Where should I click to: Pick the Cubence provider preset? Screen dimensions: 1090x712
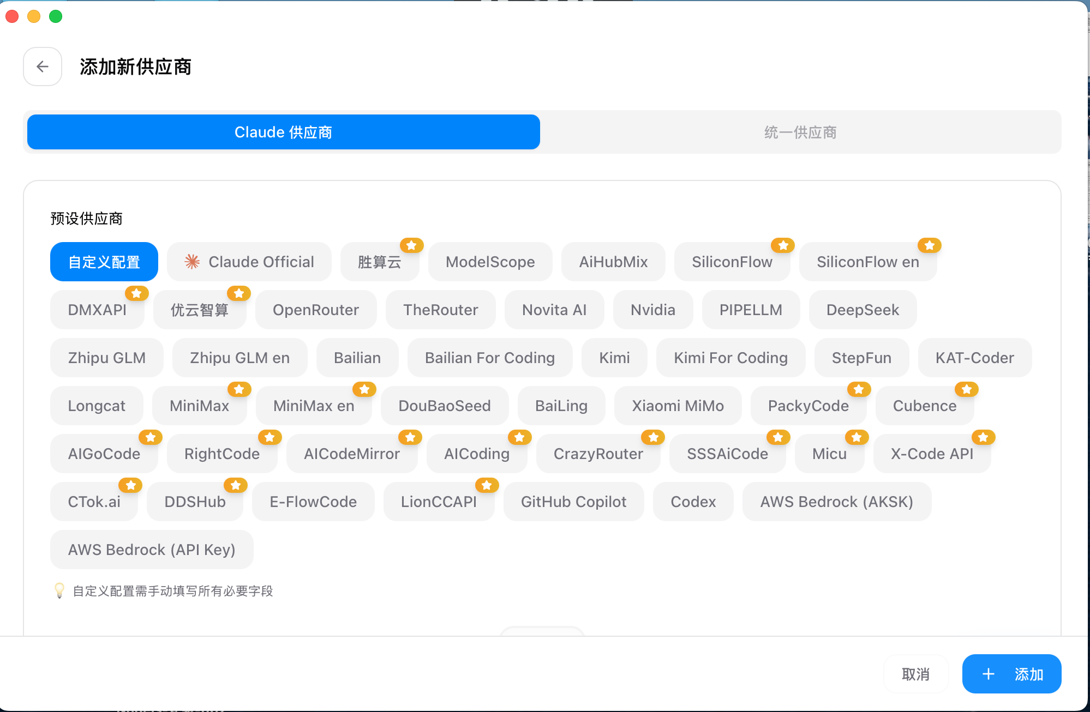pos(925,406)
